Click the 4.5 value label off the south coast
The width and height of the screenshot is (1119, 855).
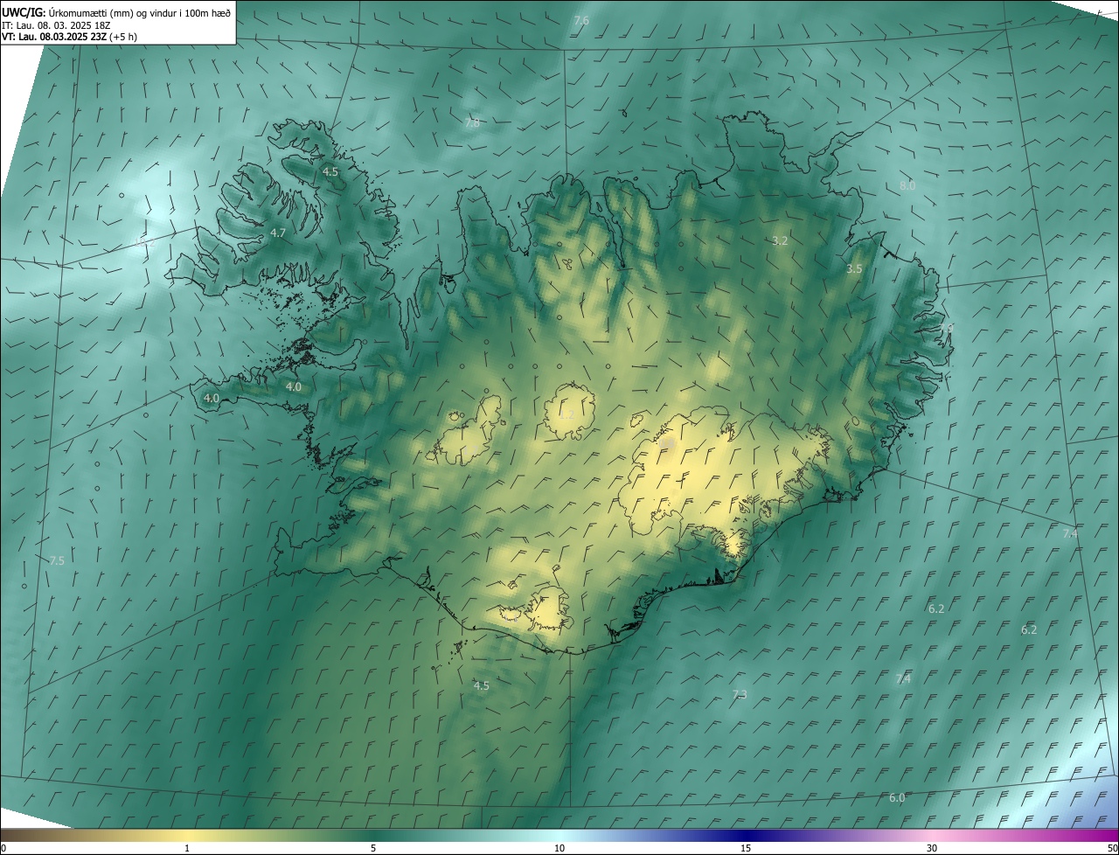(x=482, y=685)
